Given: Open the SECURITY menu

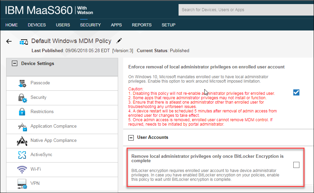Looking at the screenshot, I should click(90, 25).
